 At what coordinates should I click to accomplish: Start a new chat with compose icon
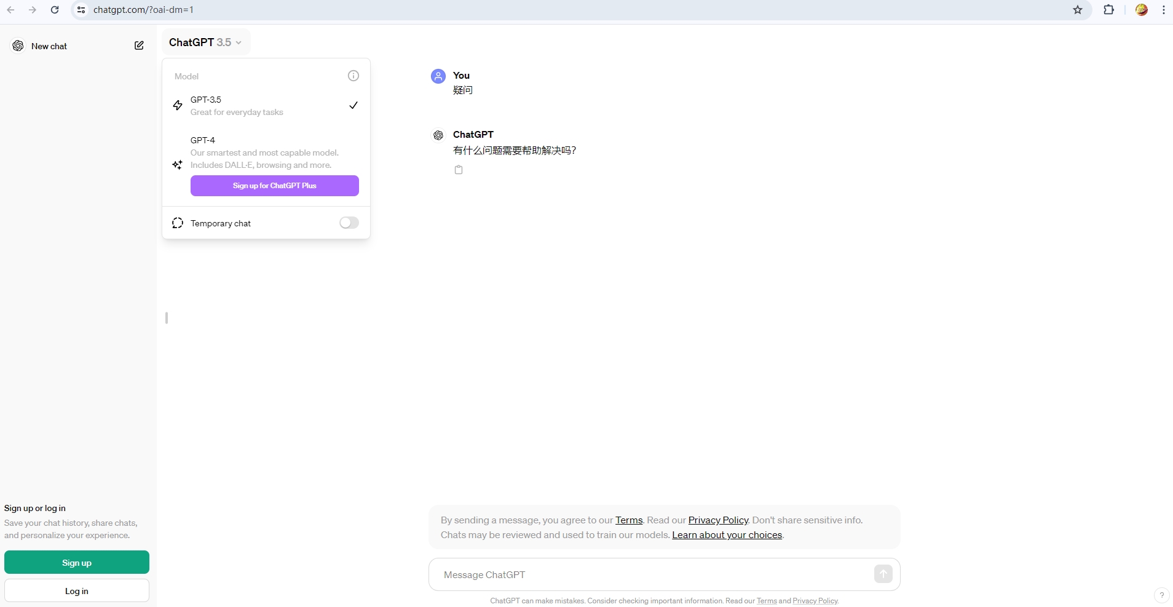139,46
